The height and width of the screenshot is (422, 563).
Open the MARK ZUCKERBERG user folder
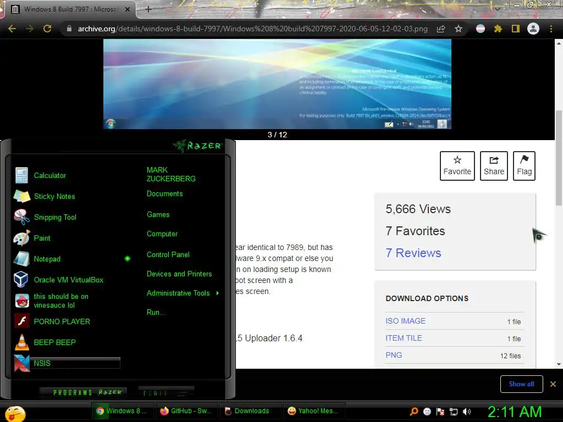pos(171,174)
